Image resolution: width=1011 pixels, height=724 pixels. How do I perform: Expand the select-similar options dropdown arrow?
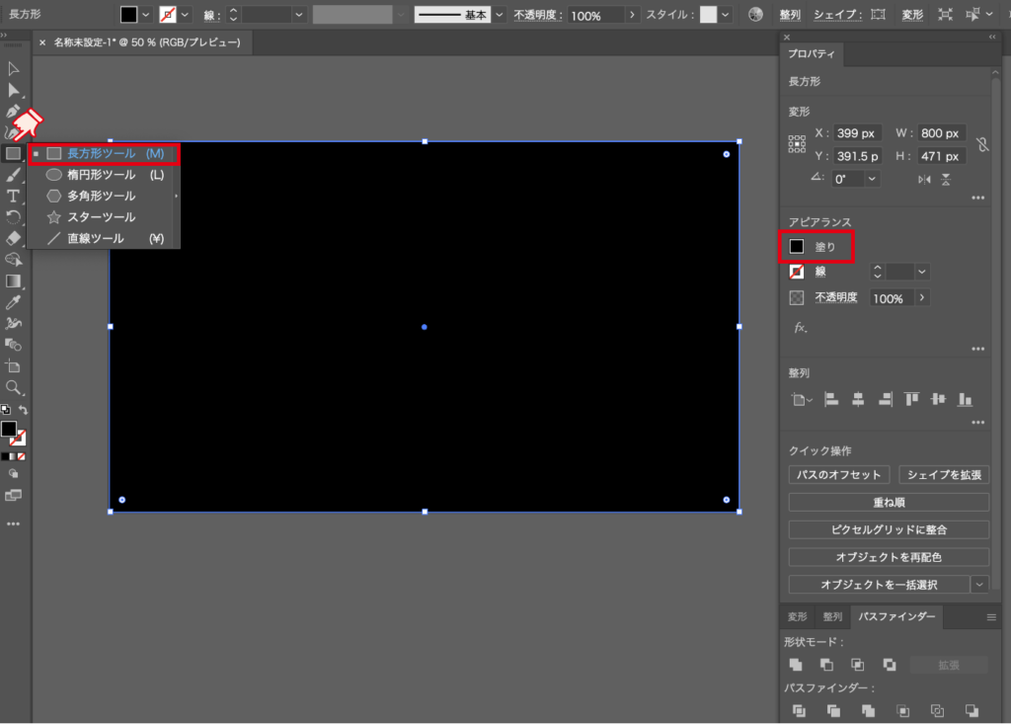979,585
